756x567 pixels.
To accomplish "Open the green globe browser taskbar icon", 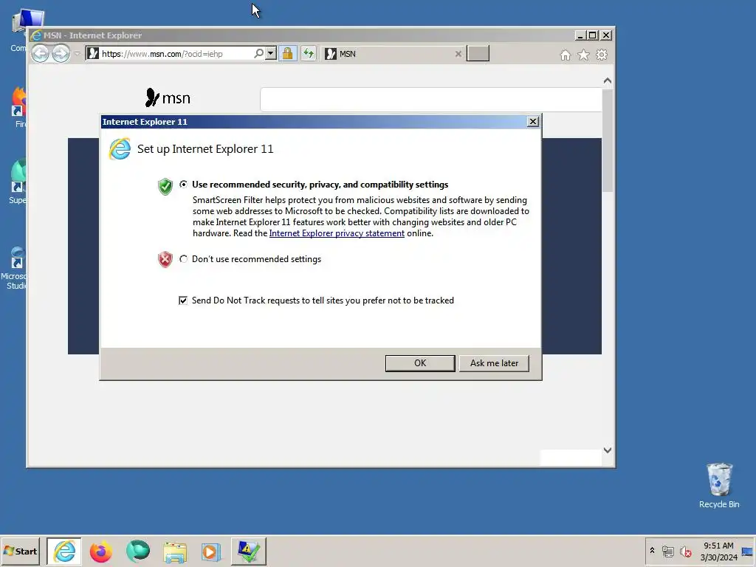I will coord(138,551).
